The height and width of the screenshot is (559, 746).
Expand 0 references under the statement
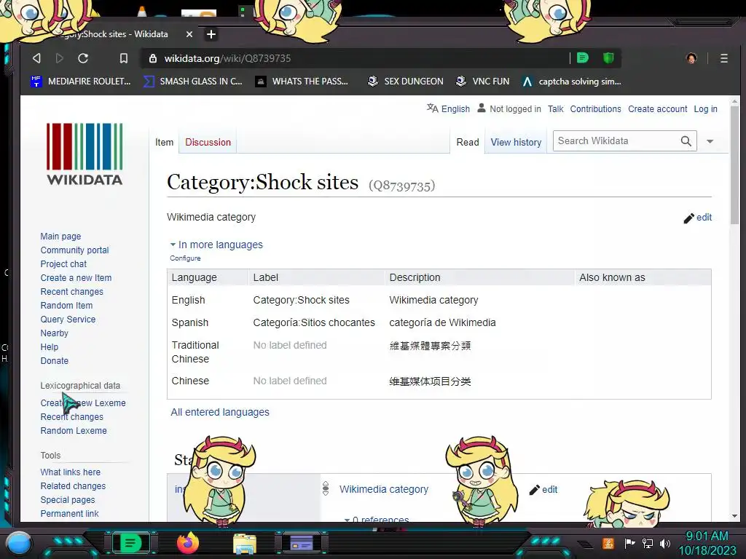[x=377, y=520]
